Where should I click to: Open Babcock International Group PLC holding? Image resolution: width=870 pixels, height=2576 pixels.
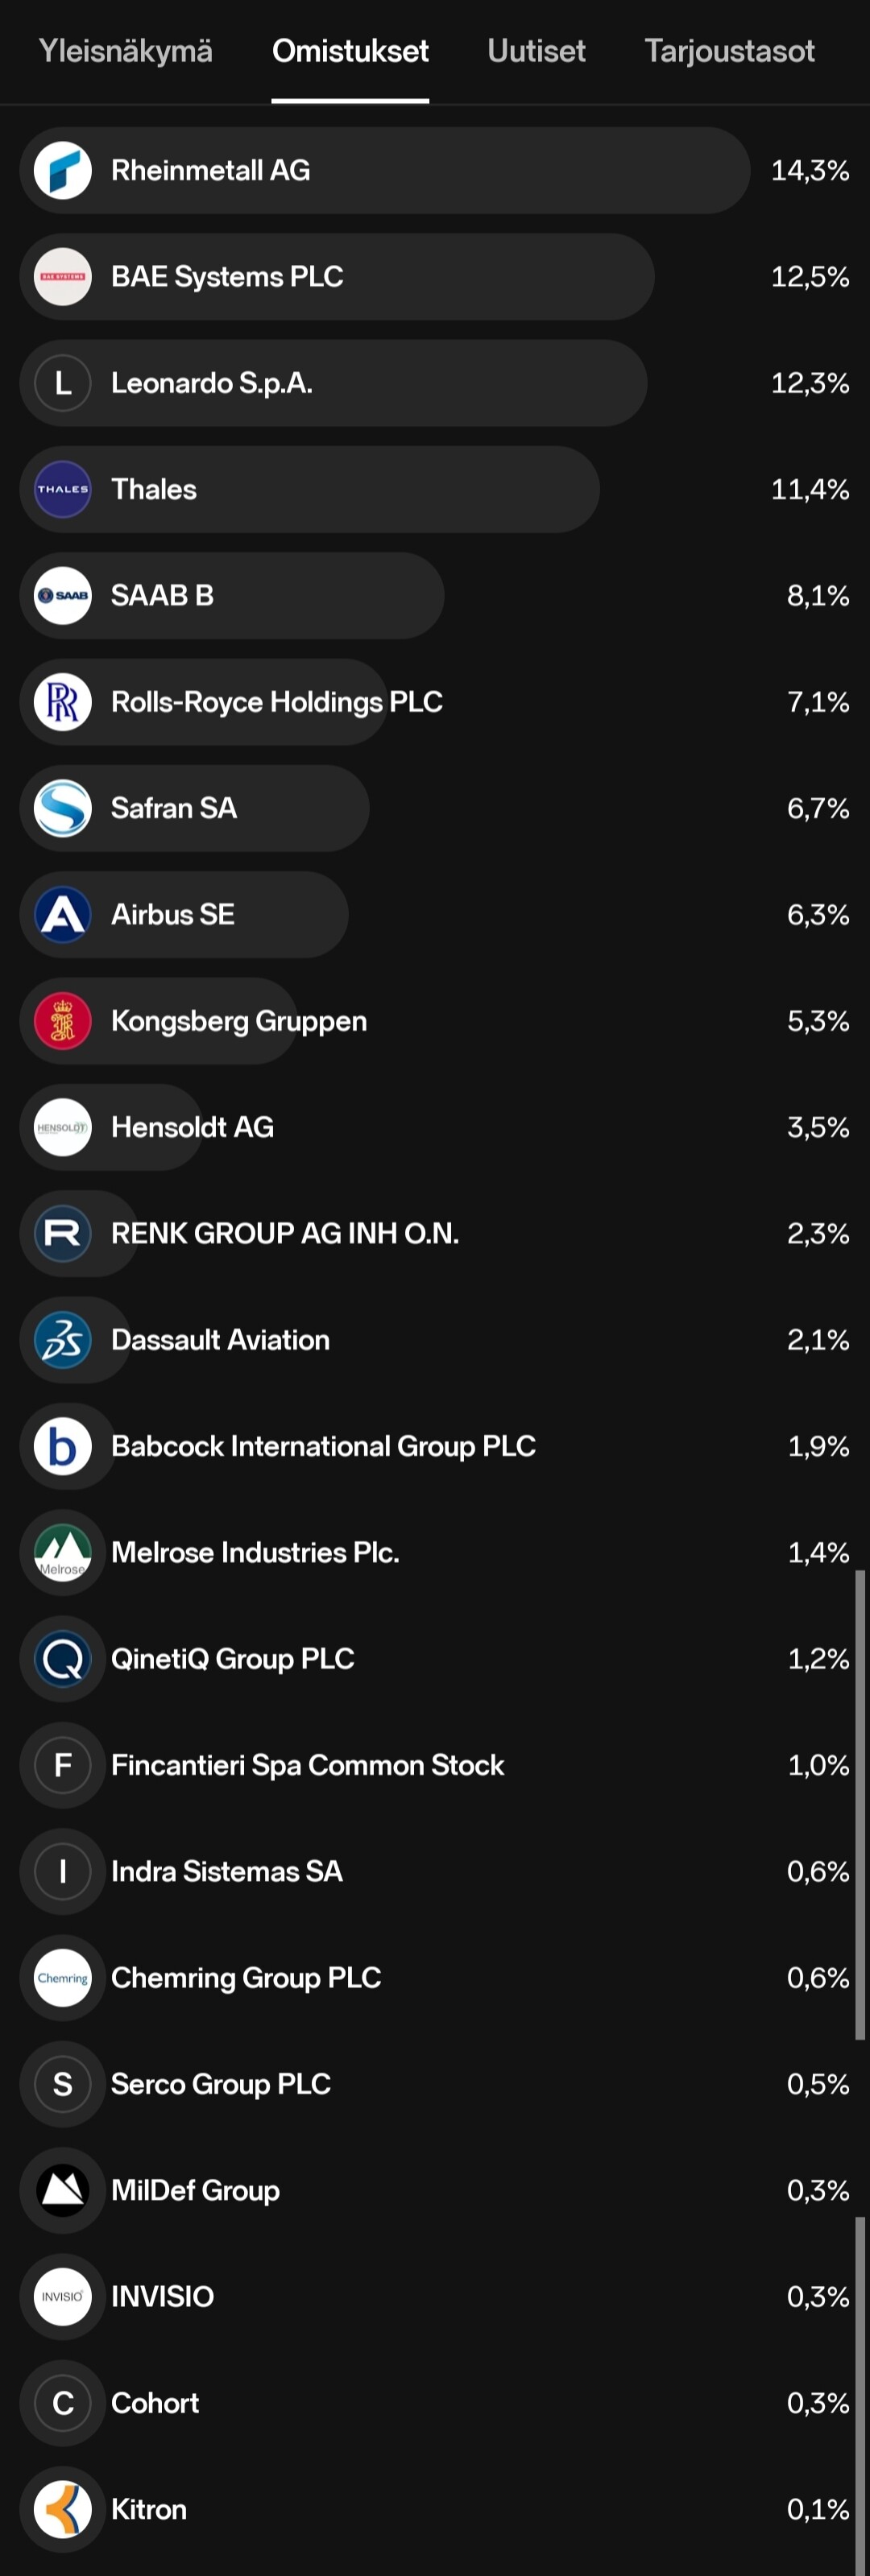click(435, 1446)
